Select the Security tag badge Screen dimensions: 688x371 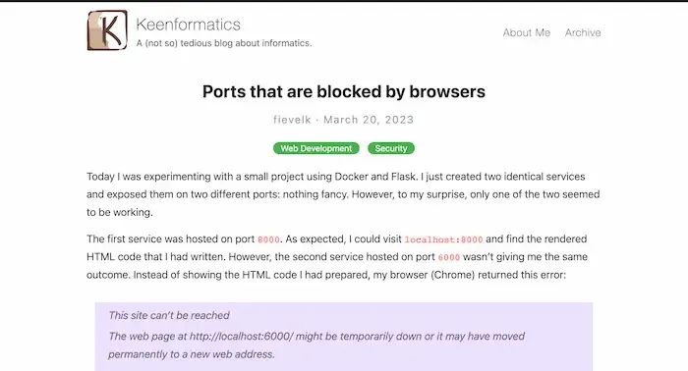pyautogui.click(x=391, y=148)
